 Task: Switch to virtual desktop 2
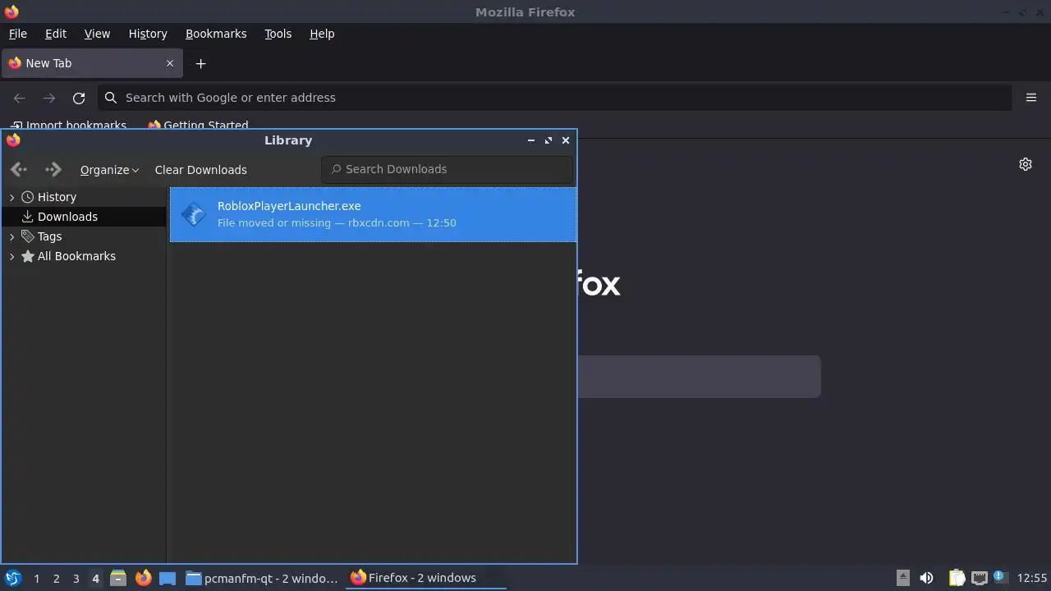pyautogui.click(x=56, y=578)
